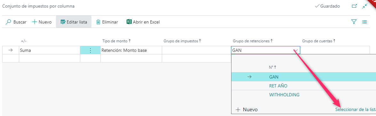Expand Grupo de retenciones dropdown arrow

tap(296, 50)
